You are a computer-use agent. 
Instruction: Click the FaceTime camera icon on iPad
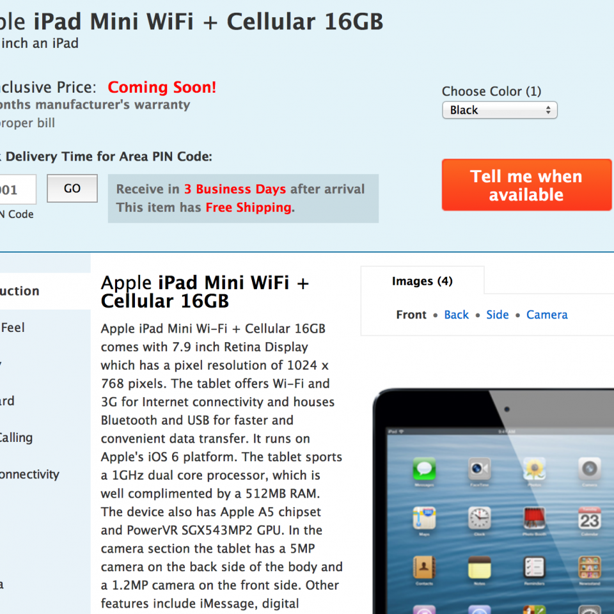pos(479,468)
